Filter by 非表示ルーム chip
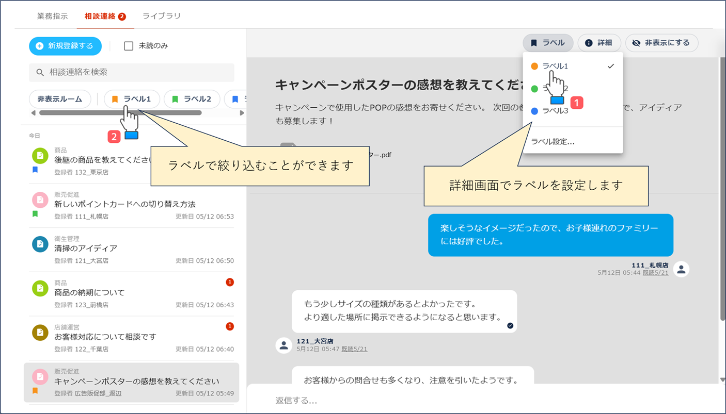This screenshot has width=726, height=414. (60, 99)
